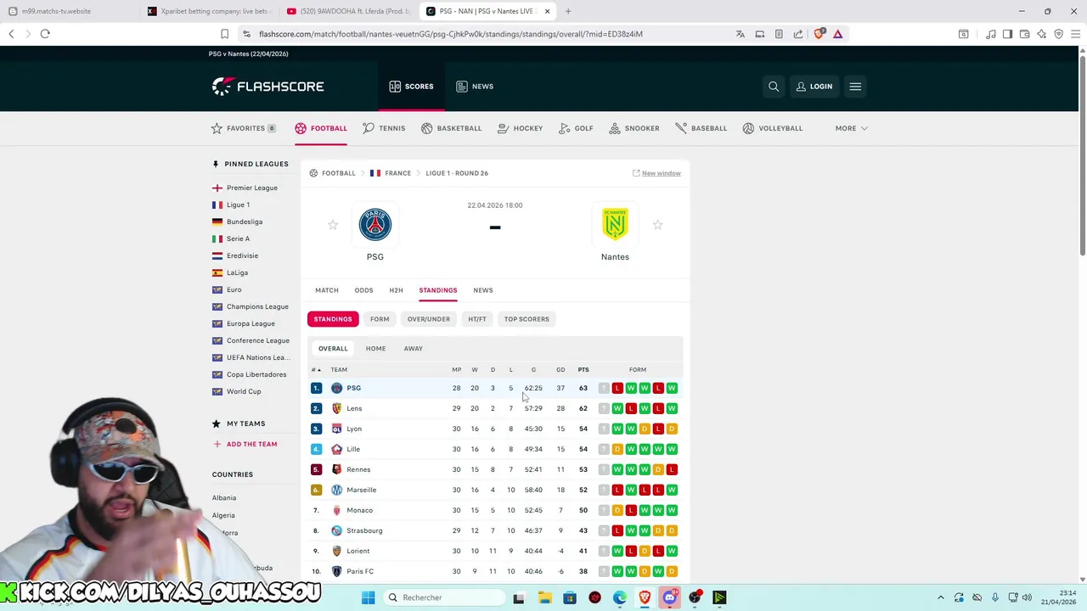Image resolution: width=1087 pixels, height=611 pixels.
Task: Open match in New window
Action: 656,173
